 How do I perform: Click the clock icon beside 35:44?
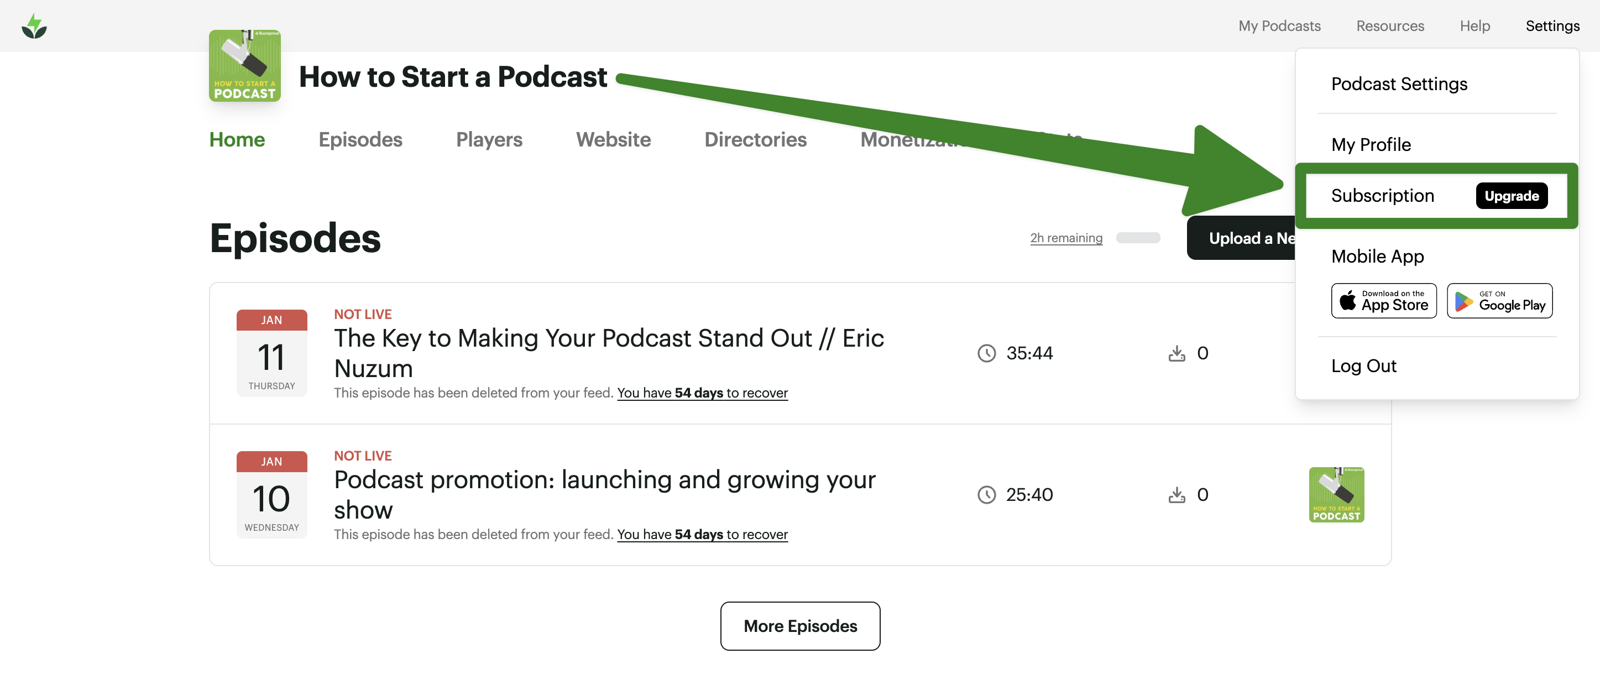tap(986, 353)
